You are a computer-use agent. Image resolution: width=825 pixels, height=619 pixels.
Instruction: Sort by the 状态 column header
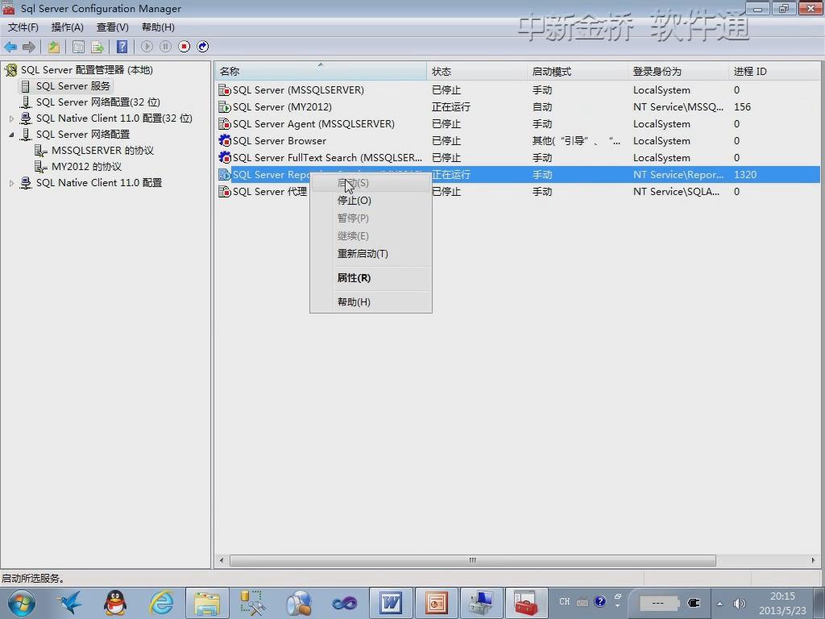coord(477,71)
